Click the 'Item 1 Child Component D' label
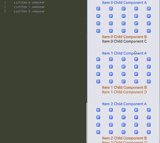Screen dimensions: 160x143 pos(124,92)
